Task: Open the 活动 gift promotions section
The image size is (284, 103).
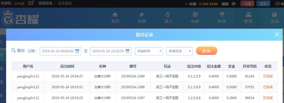Action: click(275, 18)
